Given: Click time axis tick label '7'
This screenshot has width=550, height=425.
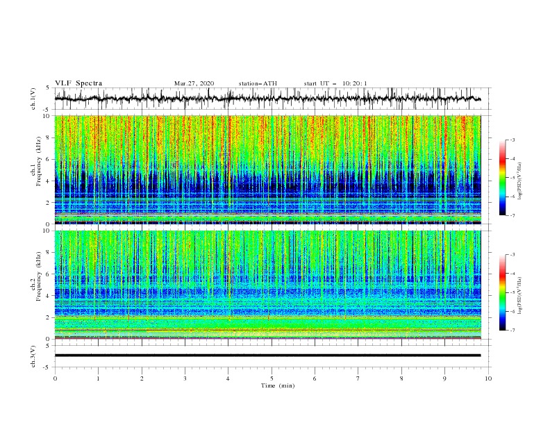Looking at the screenshot, I should tap(358, 378).
